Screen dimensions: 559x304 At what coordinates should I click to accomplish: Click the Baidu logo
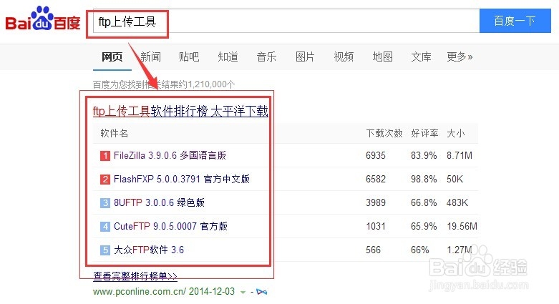coord(42,19)
